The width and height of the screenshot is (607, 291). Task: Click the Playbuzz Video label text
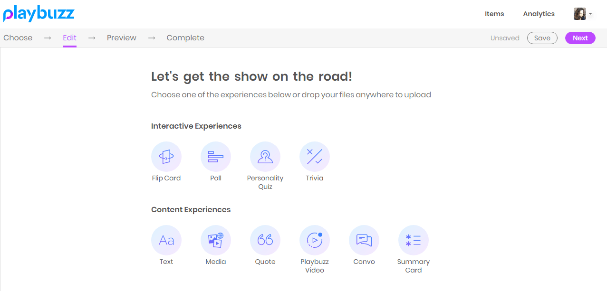pyautogui.click(x=315, y=266)
